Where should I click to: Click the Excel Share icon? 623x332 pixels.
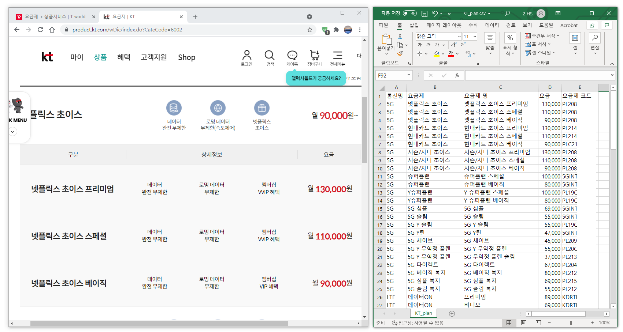(x=592, y=25)
